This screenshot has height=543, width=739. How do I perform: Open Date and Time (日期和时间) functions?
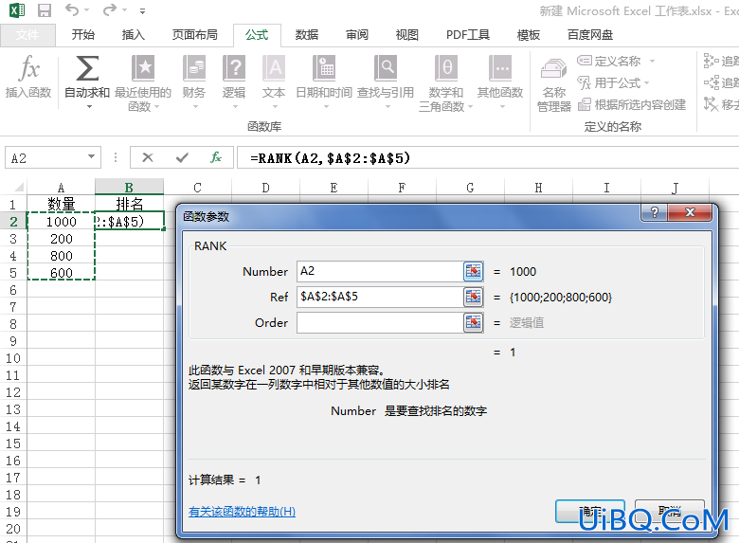click(324, 83)
